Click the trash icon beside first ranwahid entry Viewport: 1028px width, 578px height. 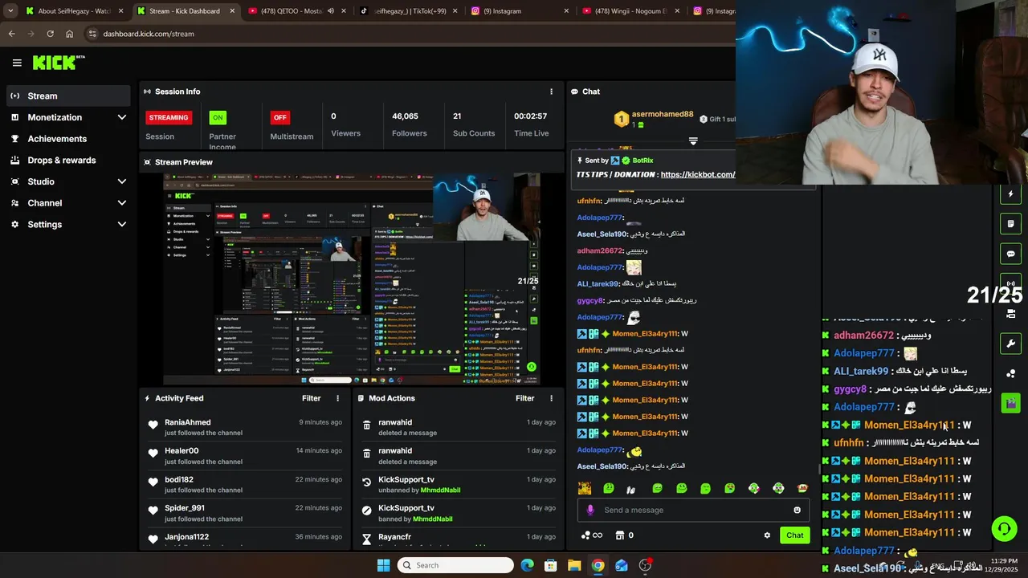pyautogui.click(x=367, y=425)
